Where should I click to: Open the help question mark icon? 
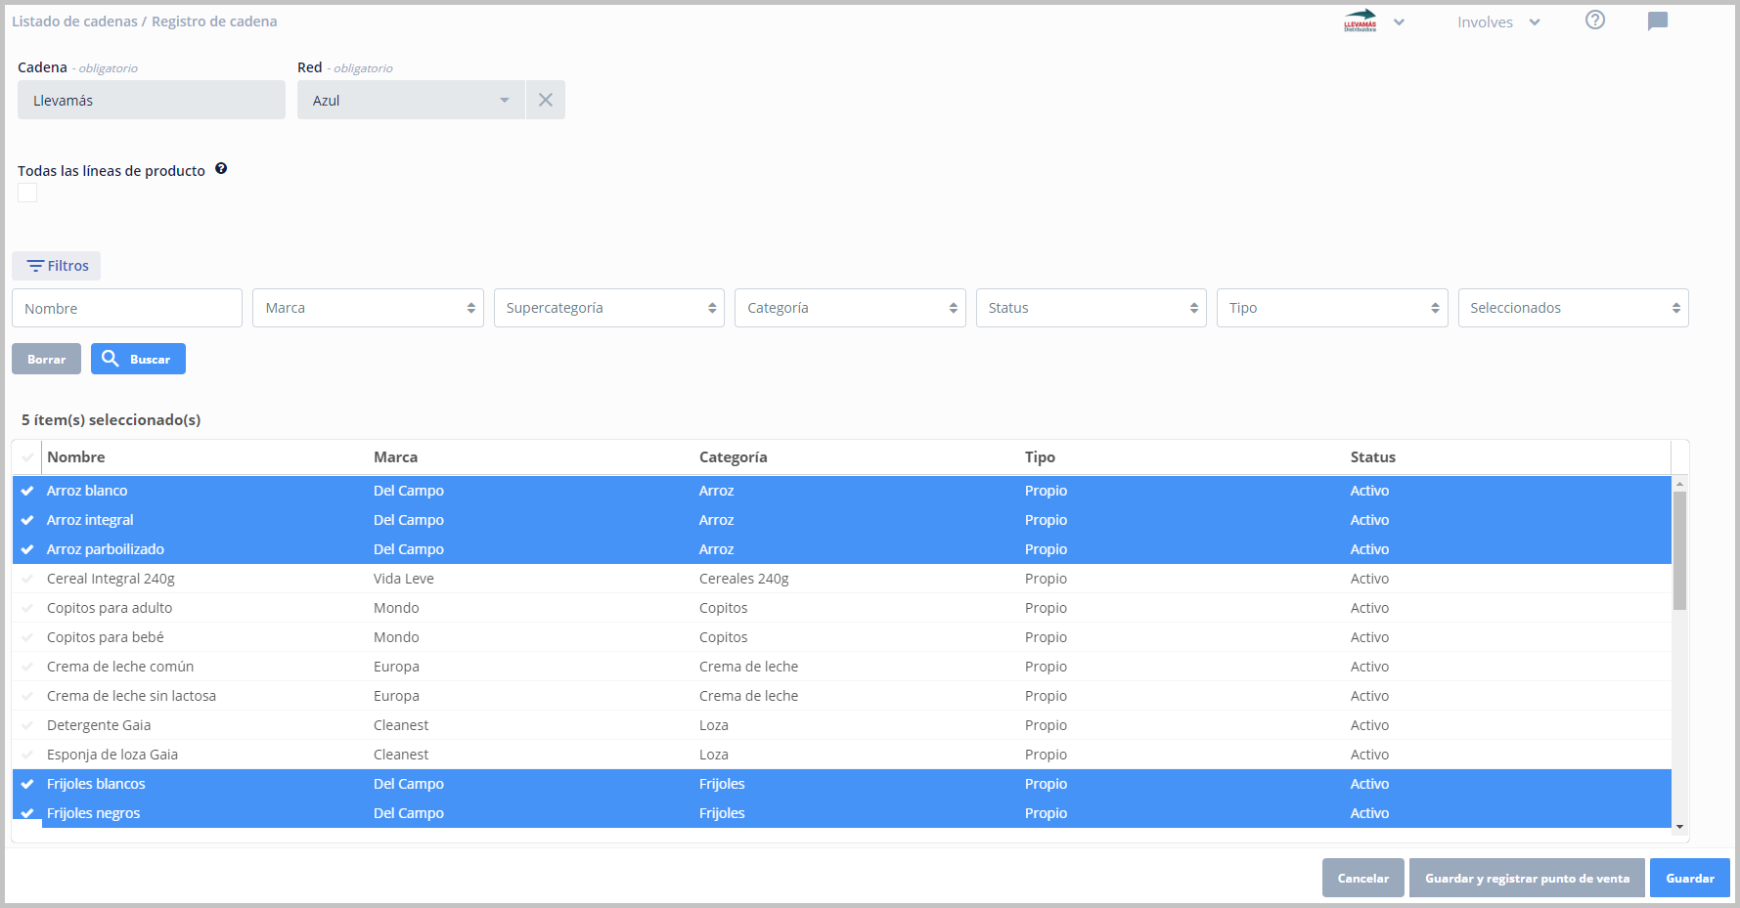[x=1594, y=21]
